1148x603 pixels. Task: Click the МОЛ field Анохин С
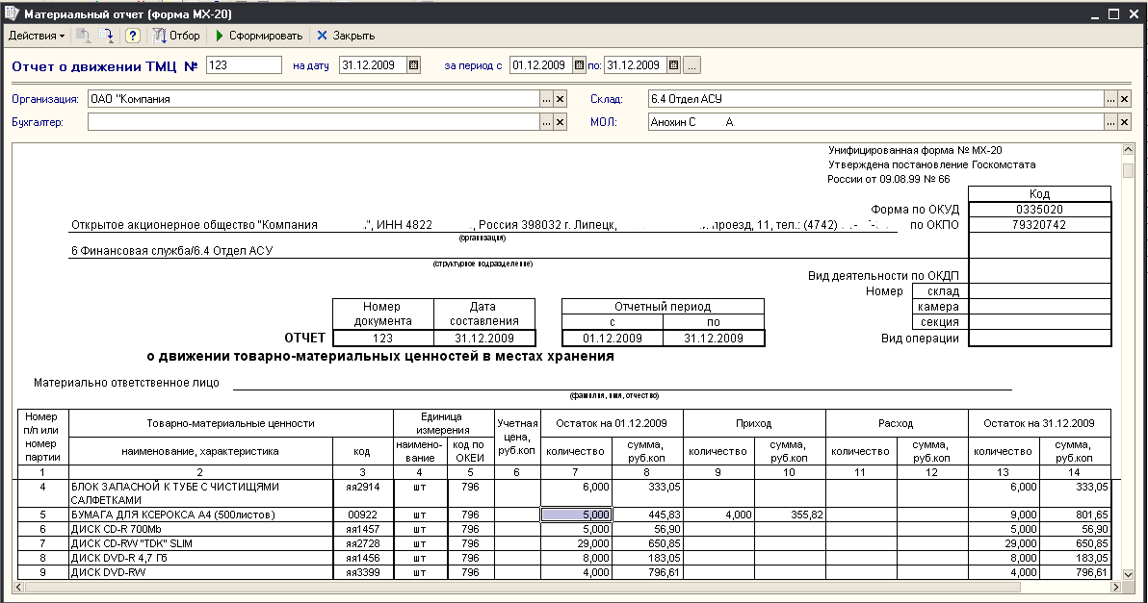[x=876, y=122]
